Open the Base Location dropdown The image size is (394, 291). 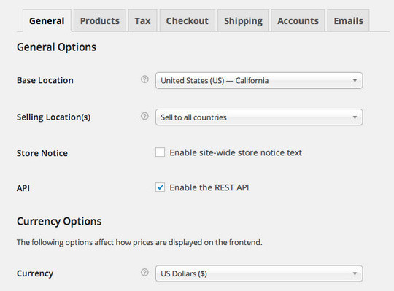point(259,81)
